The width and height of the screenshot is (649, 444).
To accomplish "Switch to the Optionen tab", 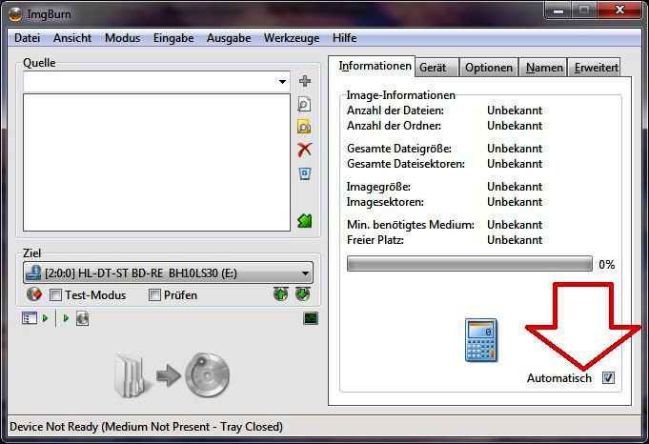I will (x=488, y=68).
